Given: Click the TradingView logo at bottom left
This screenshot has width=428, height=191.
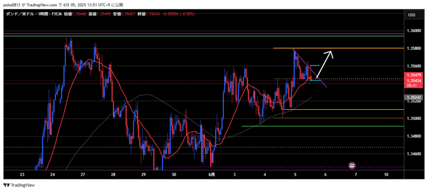Looking at the screenshot, I should [x=19, y=185].
